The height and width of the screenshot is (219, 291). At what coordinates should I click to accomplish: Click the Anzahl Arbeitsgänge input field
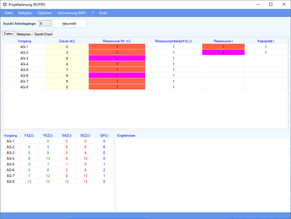click(x=45, y=23)
